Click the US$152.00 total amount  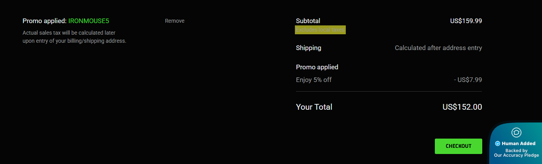click(462, 107)
